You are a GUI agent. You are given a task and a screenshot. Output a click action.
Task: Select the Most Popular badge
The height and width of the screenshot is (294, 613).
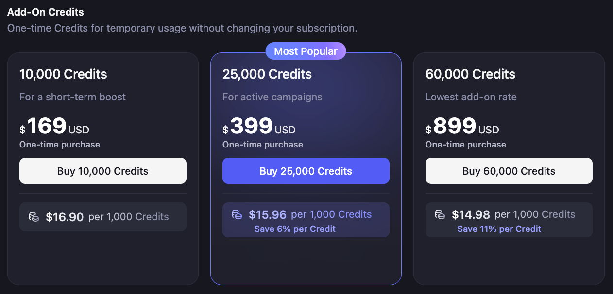306,51
